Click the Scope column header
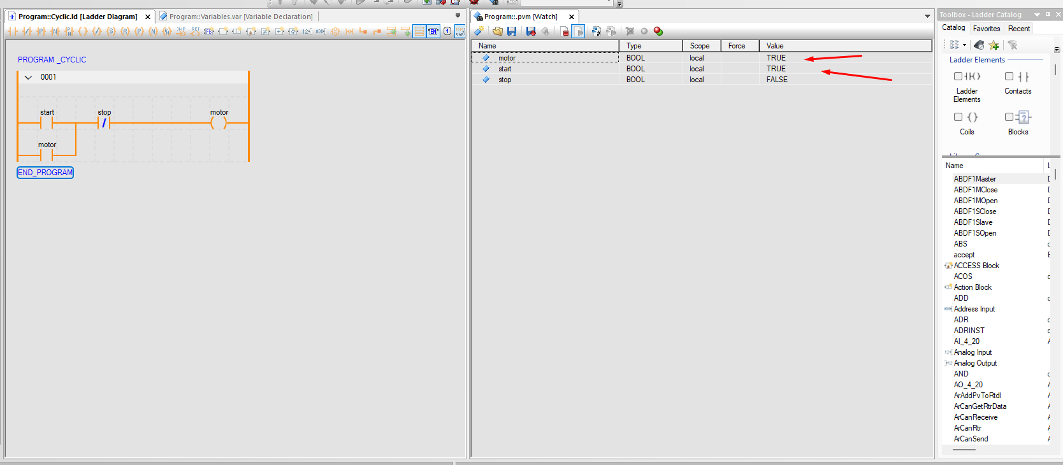Viewport: 1063px width, 465px height. [x=702, y=46]
